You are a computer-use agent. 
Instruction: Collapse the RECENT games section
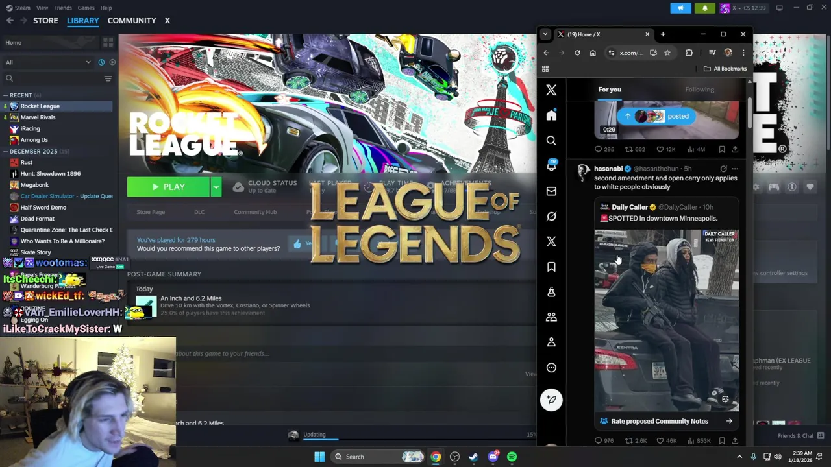[x=5, y=95]
